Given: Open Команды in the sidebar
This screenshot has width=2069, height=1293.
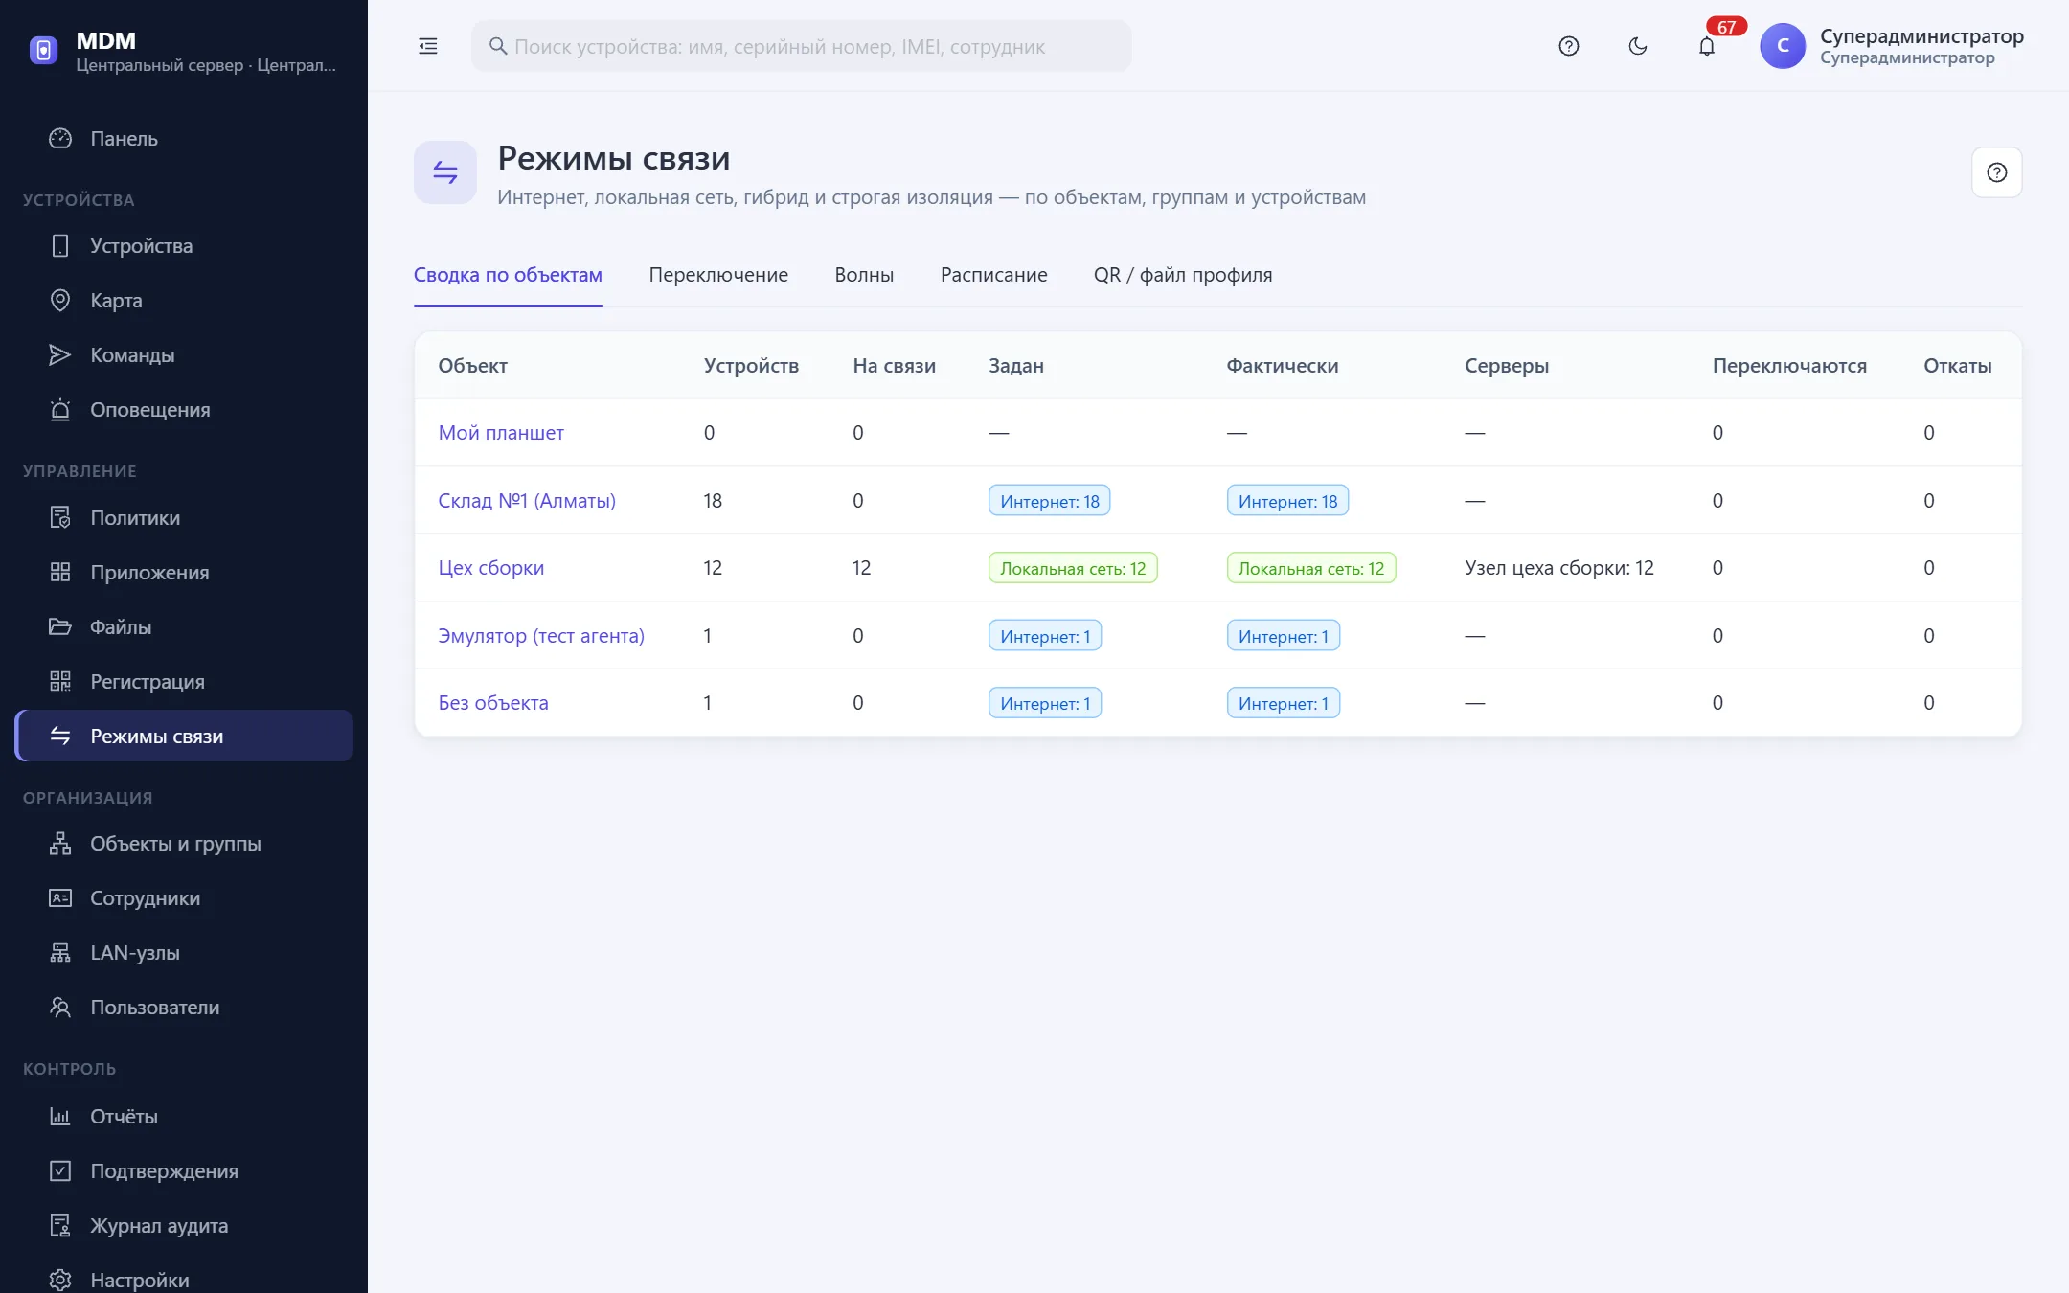Looking at the screenshot, I should pos(184,355).
